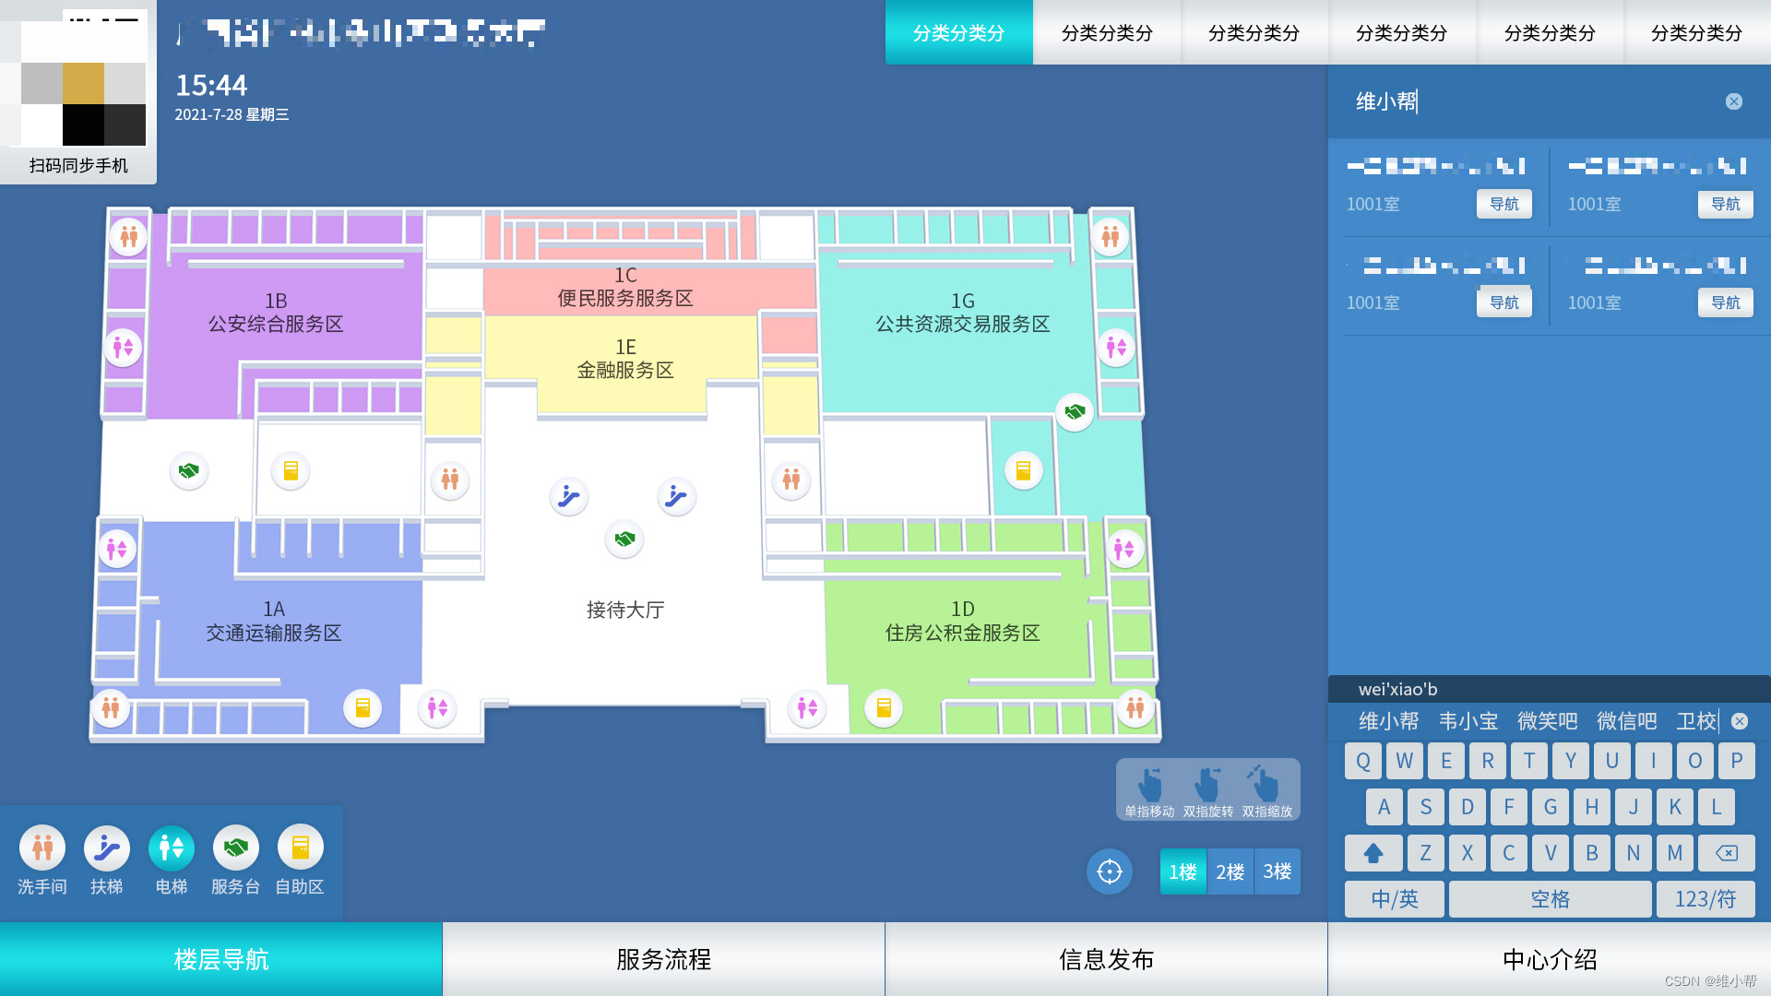Select the 1C 便民服务服务区 zone

point(625,287)
